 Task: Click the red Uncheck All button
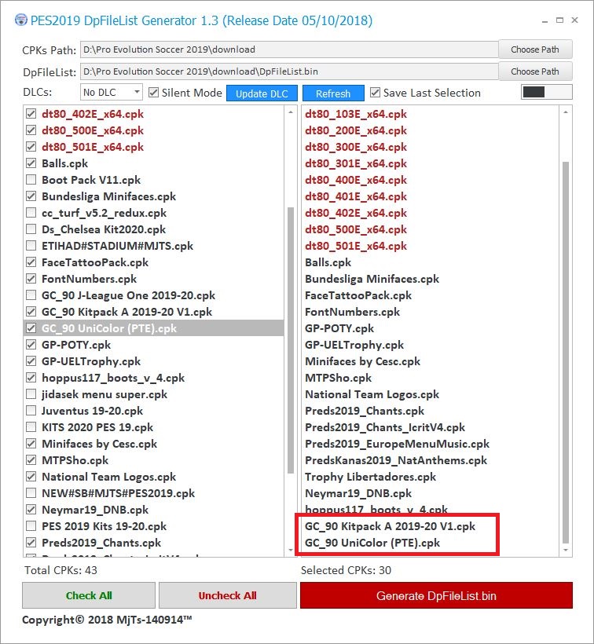click(228, 595)
